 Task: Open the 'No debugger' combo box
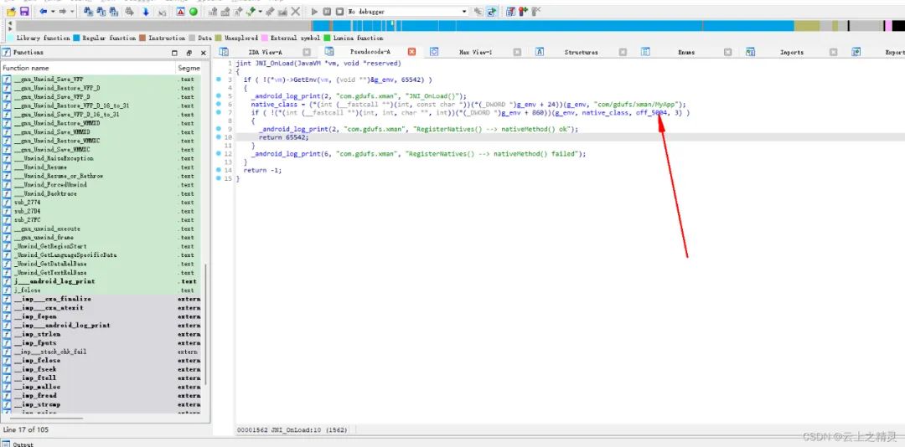point(408,12)
